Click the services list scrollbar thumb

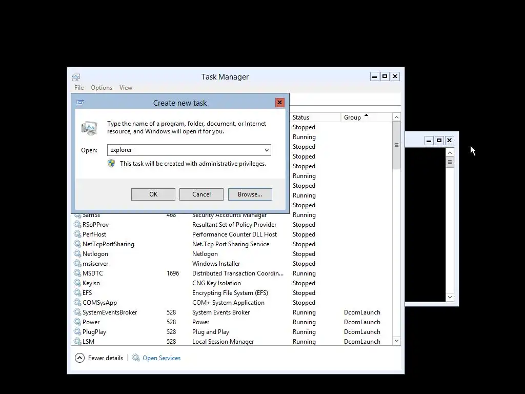click(396, 145)
